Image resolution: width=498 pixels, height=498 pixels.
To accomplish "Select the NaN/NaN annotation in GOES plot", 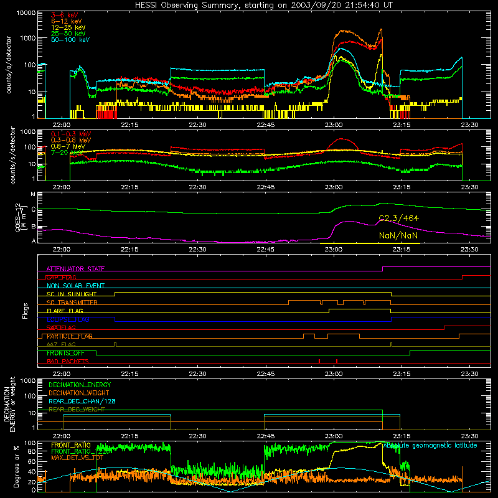I will [x=398, y=236].
